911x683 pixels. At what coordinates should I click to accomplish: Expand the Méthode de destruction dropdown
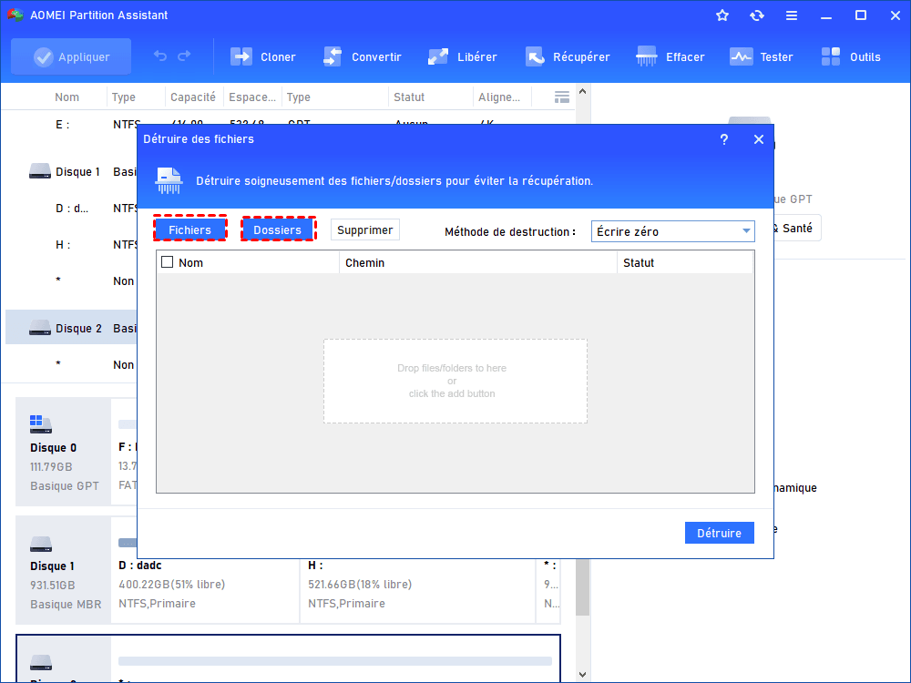tap(745, 231)
